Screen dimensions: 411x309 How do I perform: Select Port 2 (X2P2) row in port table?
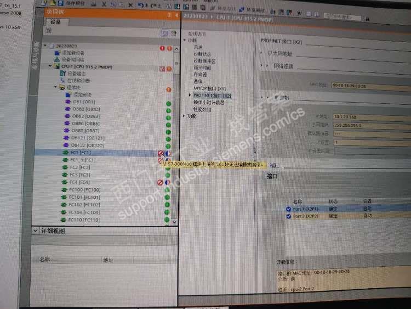[348, 216]
